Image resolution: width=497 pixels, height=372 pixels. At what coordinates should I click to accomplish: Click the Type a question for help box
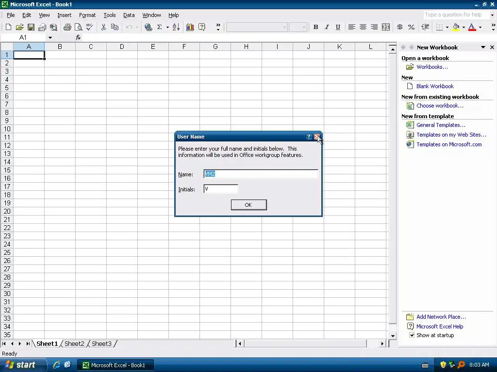456,15
